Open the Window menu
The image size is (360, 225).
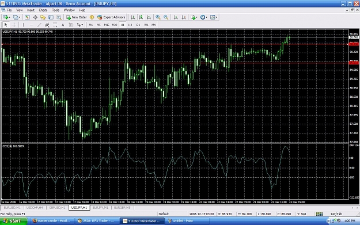tap(69, 10)
